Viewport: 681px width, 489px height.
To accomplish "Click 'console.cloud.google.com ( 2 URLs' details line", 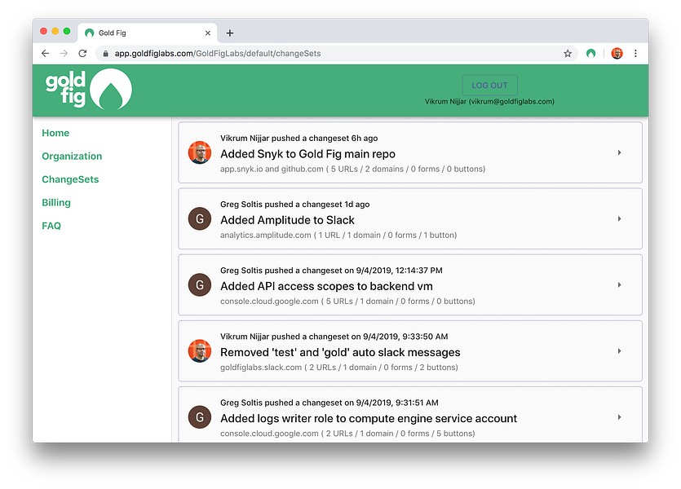I will point(347,434).
